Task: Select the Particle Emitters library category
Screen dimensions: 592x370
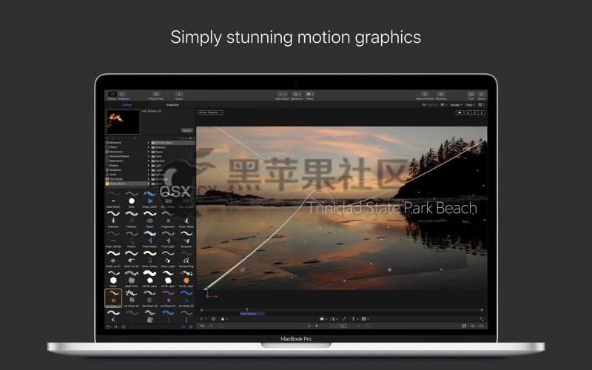Action: 127,156
